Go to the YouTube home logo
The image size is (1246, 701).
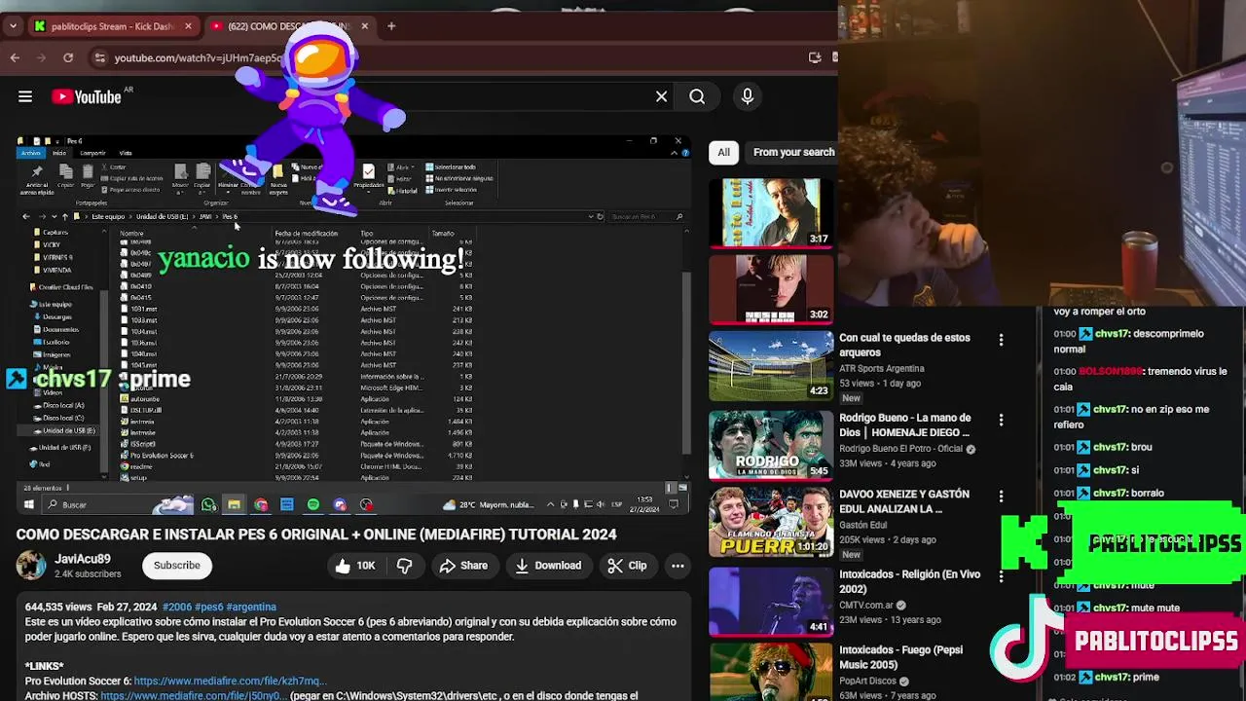(87, 96)
